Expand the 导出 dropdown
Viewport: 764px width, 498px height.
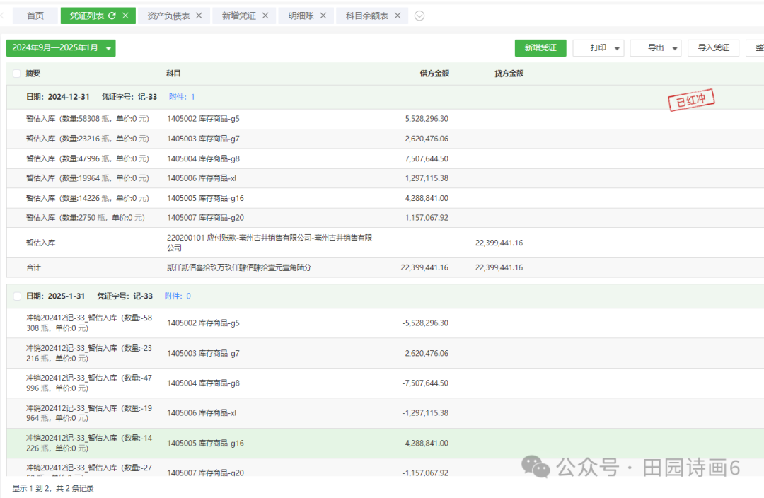click(x=655, y=48)
